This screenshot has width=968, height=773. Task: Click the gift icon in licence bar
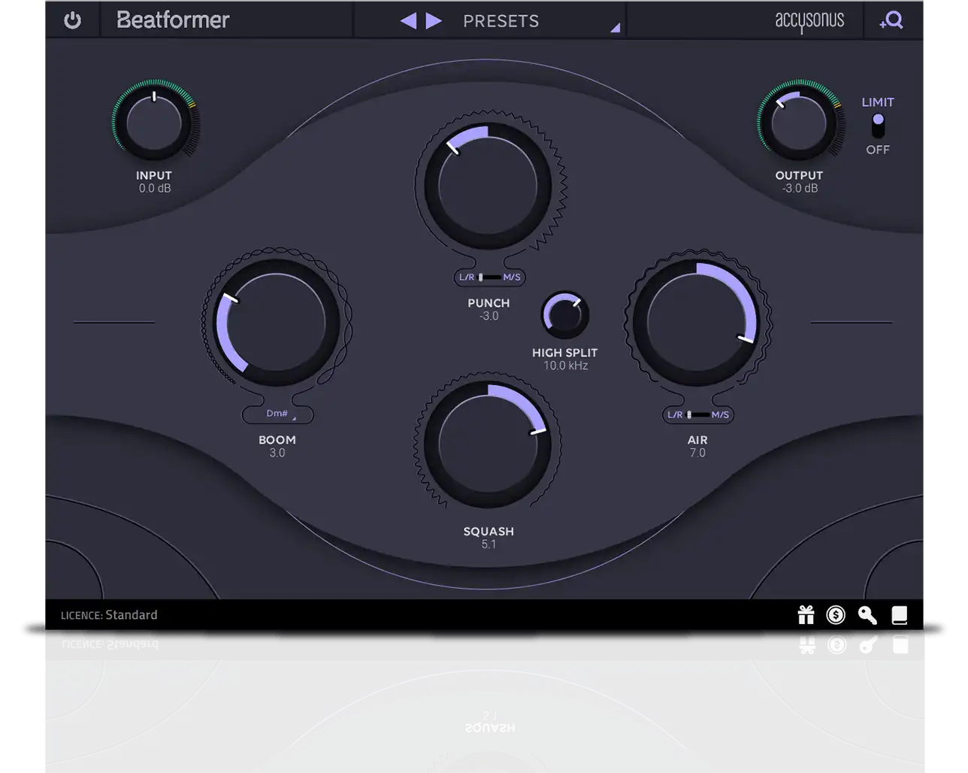point(806,615)
